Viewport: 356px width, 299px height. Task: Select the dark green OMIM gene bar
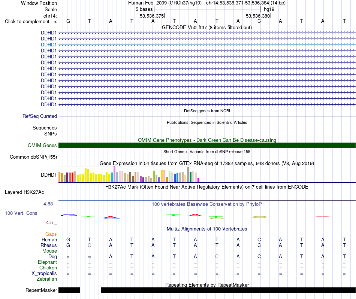click(207, 145)
